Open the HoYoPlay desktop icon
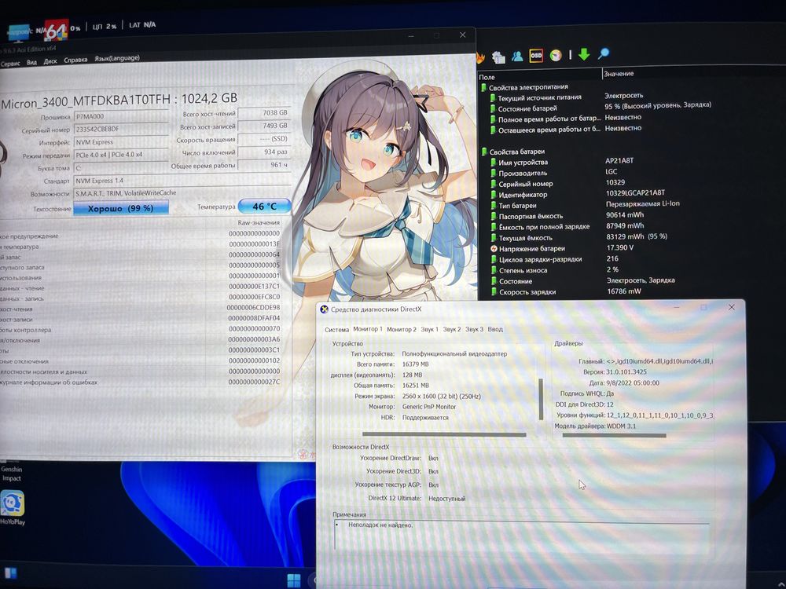 [12, 507]
